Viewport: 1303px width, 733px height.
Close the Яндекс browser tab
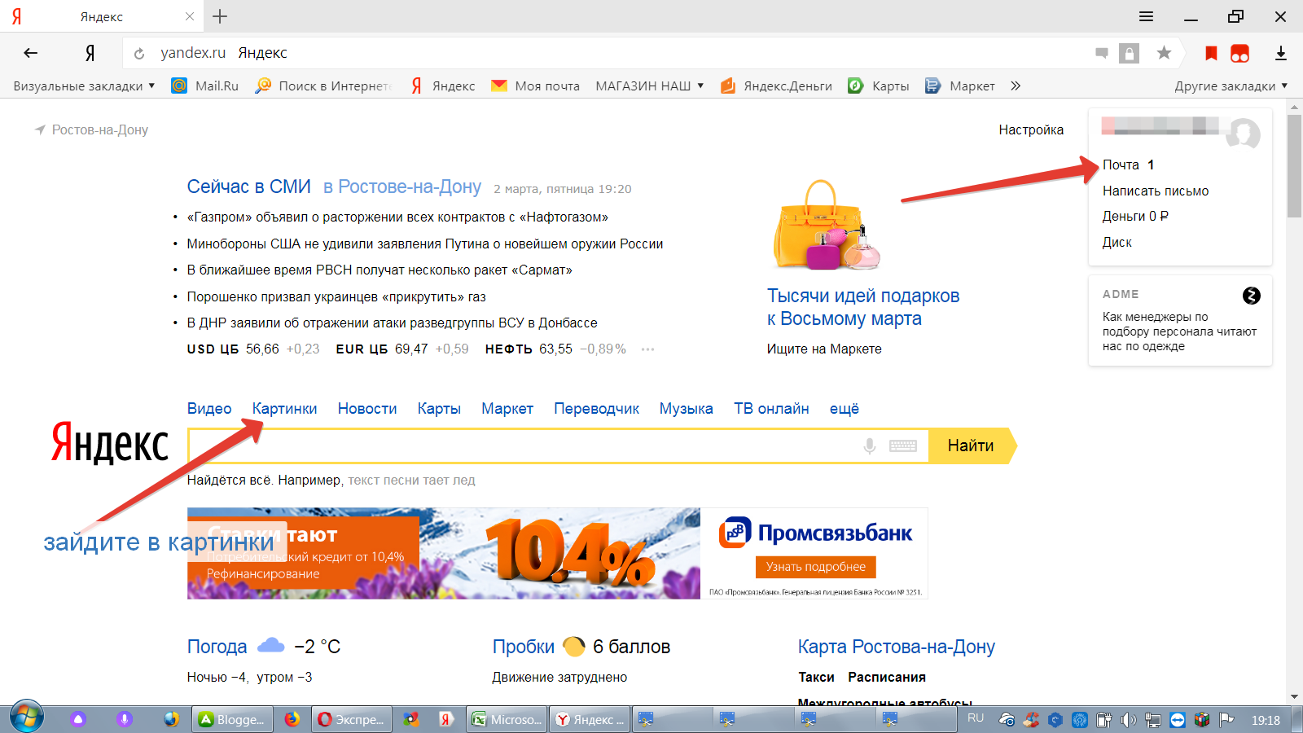point(190,16)
